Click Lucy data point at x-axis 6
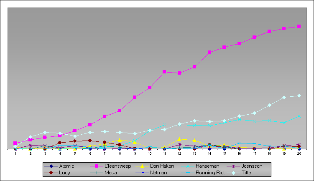 tap(90, 141)
